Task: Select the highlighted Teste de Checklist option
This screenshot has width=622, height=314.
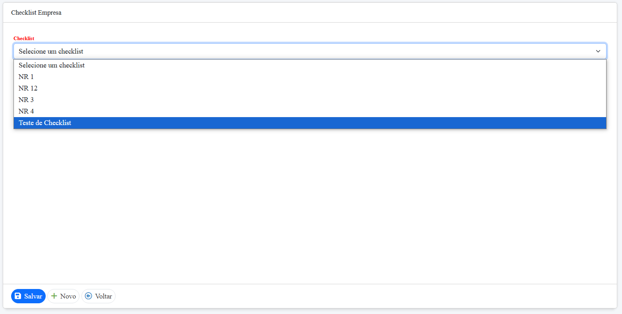Action: tap(45, 123)
